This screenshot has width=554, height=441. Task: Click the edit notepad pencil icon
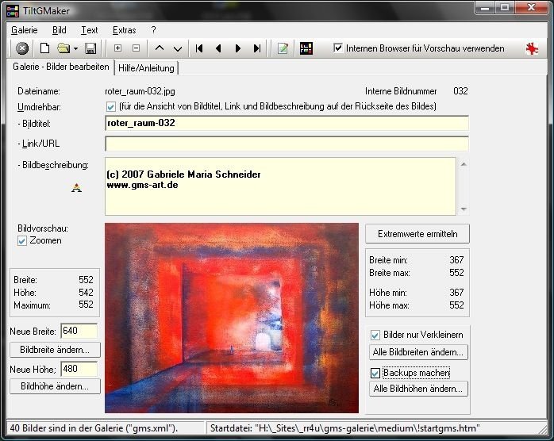[x=283, y=48]
